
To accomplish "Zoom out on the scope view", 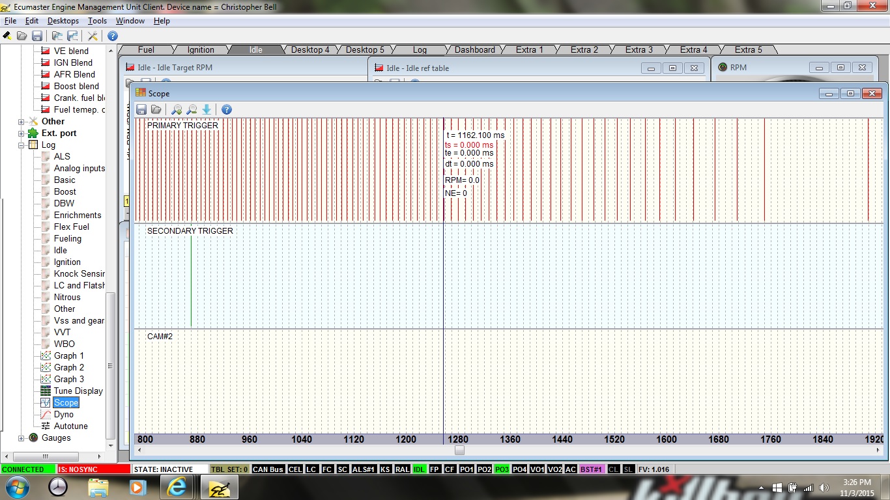I will 192,109.
